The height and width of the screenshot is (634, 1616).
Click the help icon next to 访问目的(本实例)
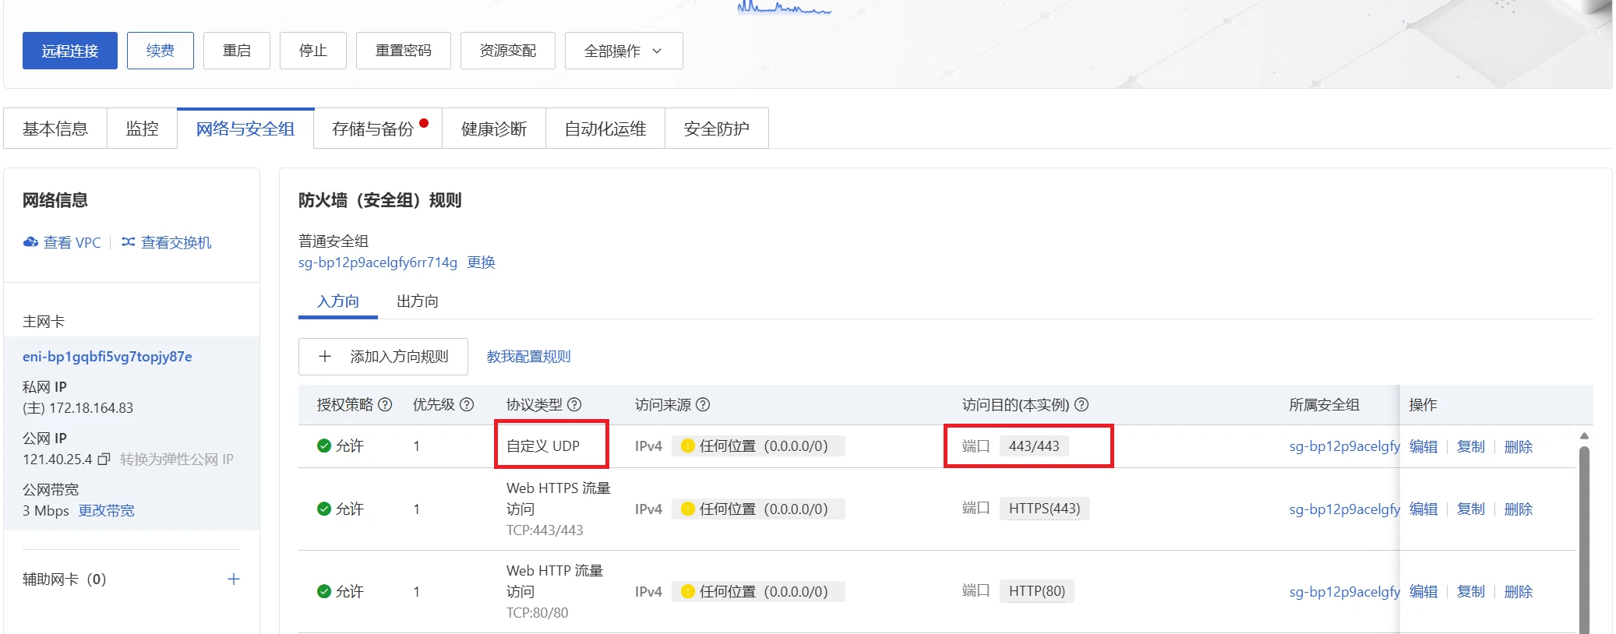1081,404
